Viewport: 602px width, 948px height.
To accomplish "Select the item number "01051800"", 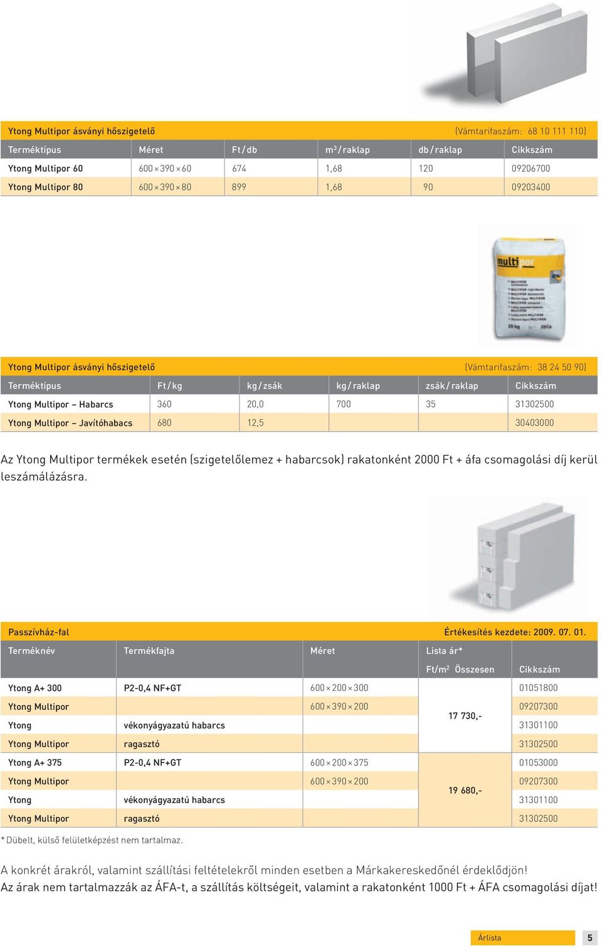I will coord(539,688).
